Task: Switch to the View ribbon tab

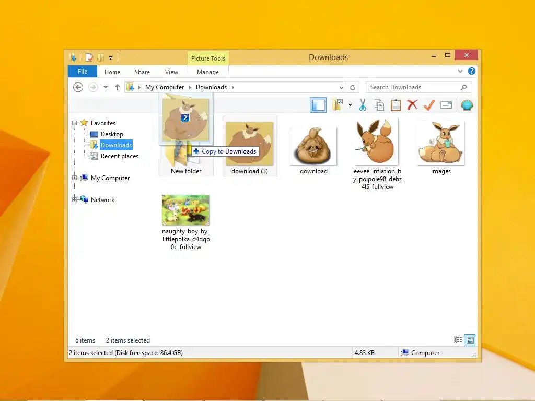Action: [171, 72]
